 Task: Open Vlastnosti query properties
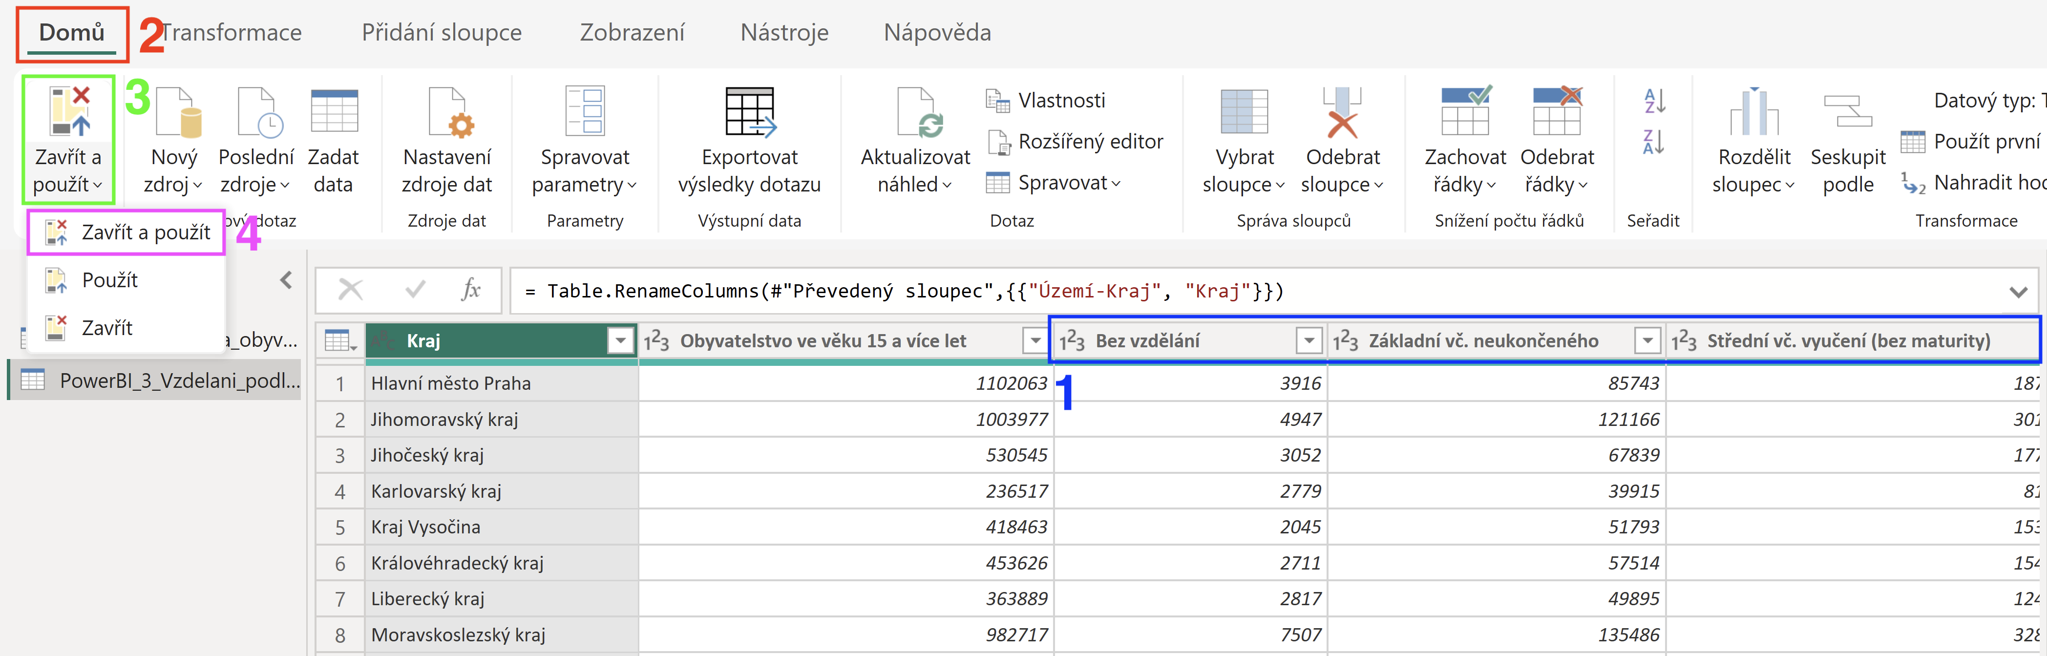1047,100
